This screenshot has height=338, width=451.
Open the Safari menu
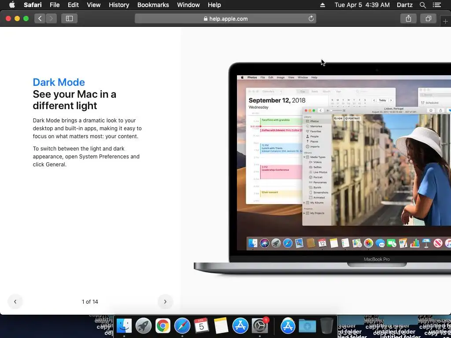[x=33, y=5]
